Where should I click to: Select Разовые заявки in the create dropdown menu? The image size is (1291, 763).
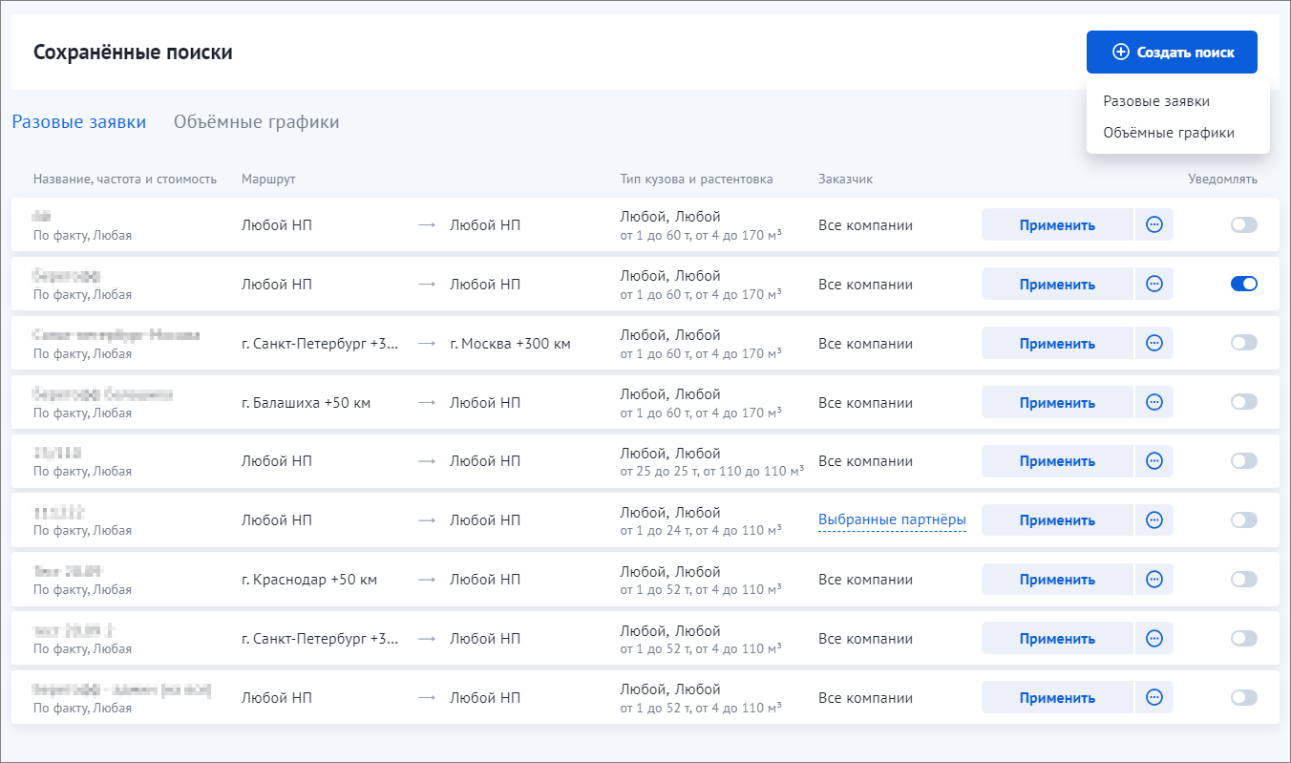pos(1156,100)
